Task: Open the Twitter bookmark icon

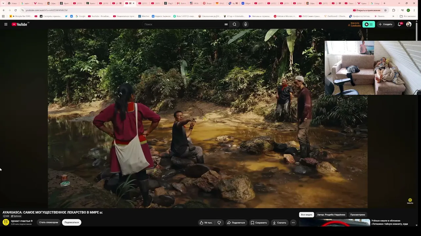Action: 66,16
